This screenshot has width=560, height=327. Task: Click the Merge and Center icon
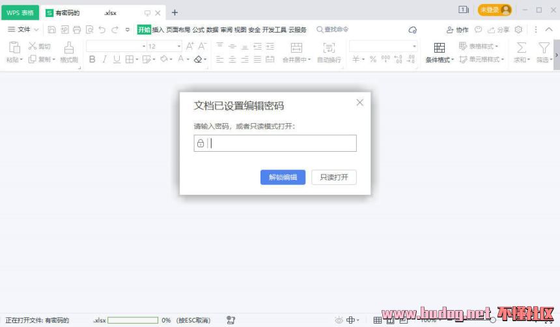point(296,48)
